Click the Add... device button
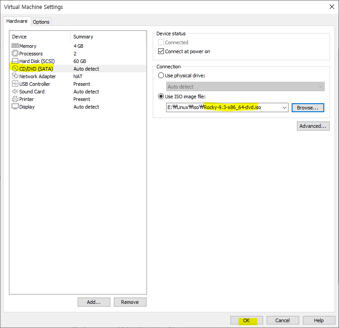The width and height of the screenshot is (339, 328). [x=94, y=302]
